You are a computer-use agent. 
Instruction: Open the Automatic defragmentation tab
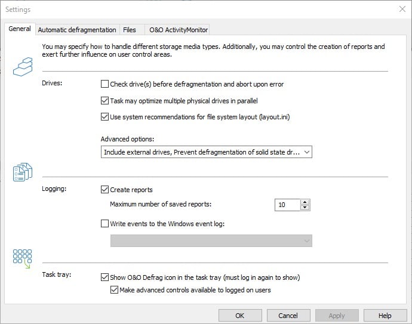[x=77, y=30]
